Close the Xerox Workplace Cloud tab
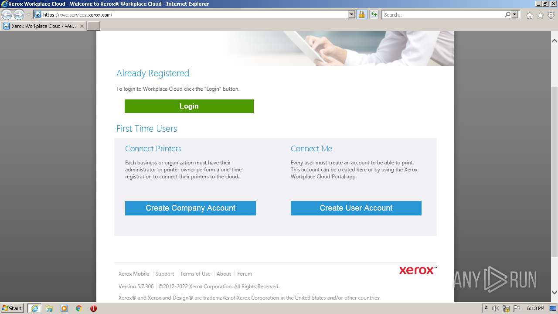Image resolution: width=558 pixels, height=314 pixels. [82, 26]
